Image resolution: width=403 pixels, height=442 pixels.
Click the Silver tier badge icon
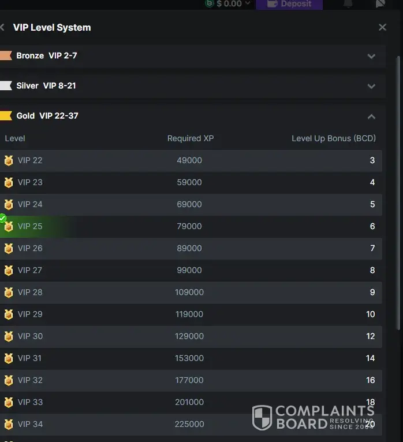pyautogui.click(x=6, y=86)
